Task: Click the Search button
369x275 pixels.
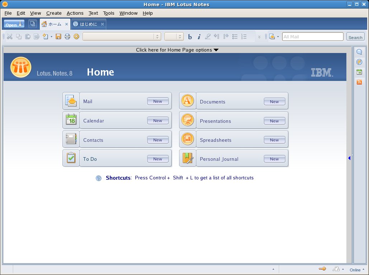Action: [355, 37]
